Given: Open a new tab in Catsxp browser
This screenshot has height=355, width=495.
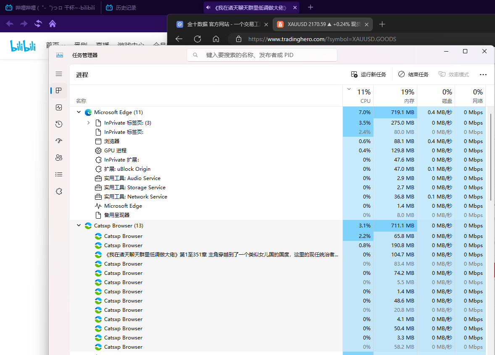Looking at the screenshot, I should pos(311,7).
